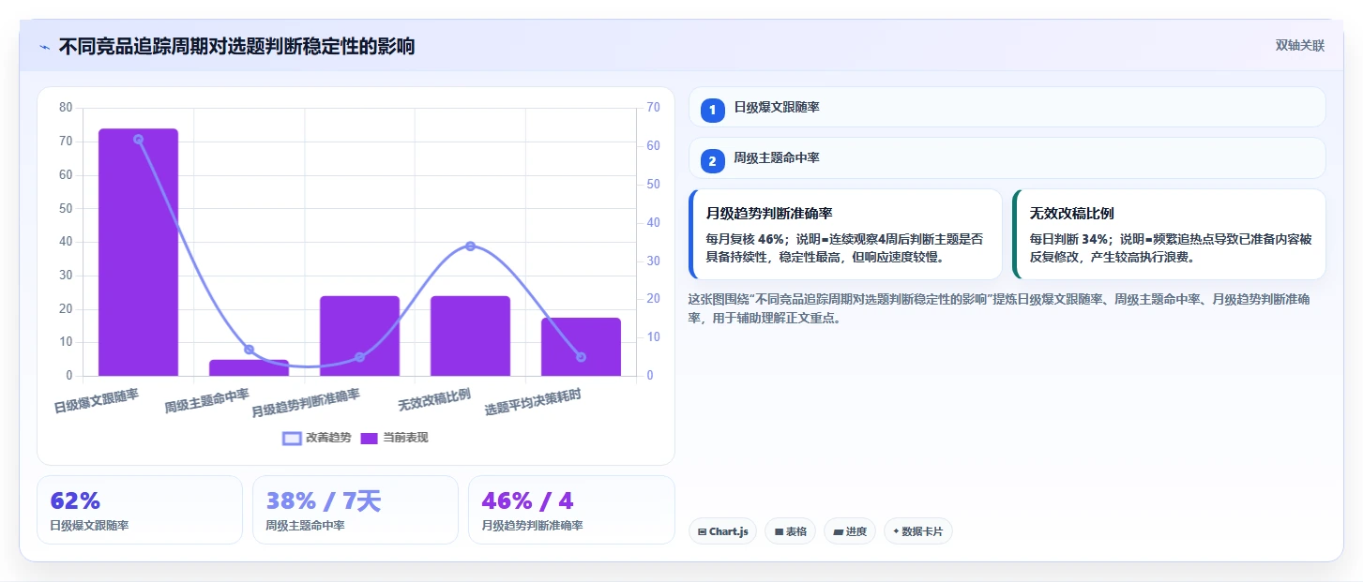The image size is (1363, 582).
Task: Click the 表格 tag
Action: [x=791, y=531]
